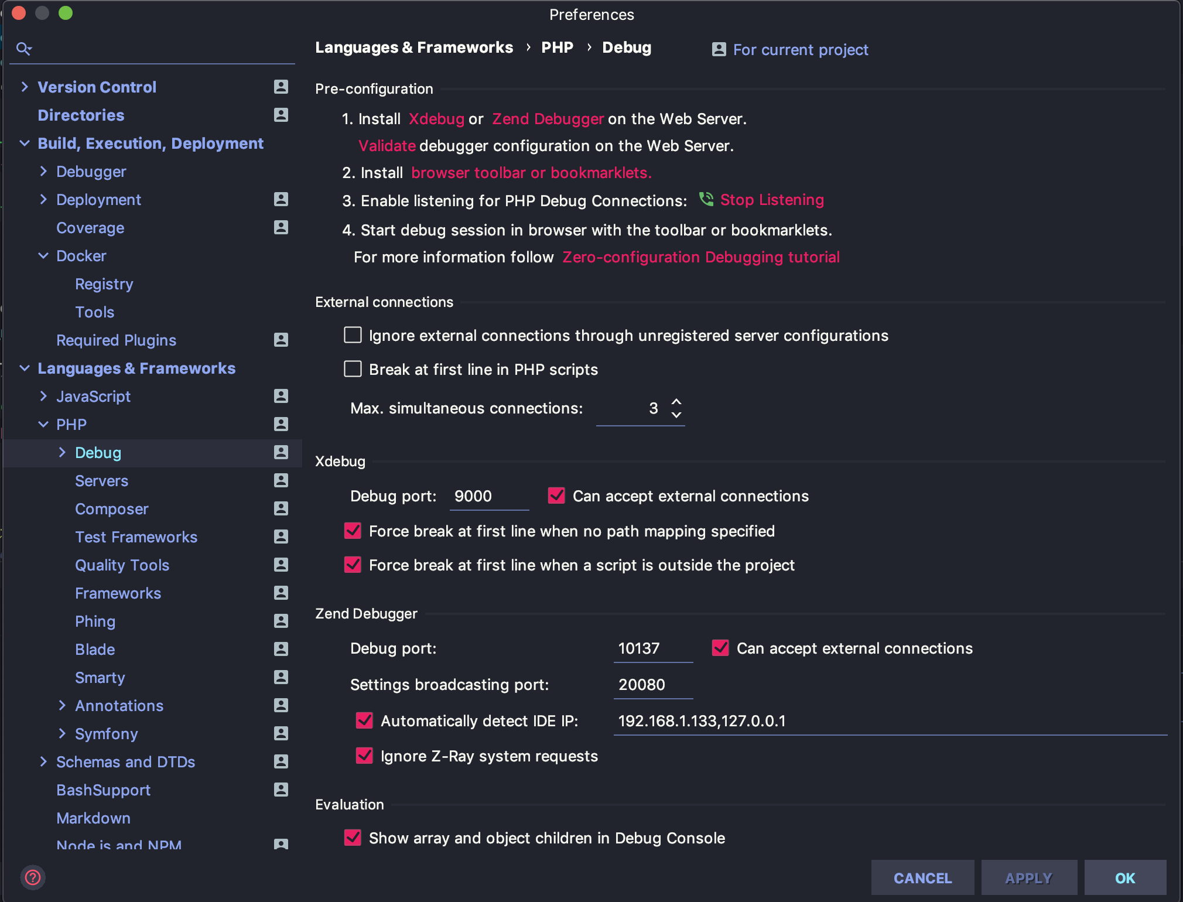Click the search icon in the settings sidebar
The image size is (1183, 902).
click(24, 49)
